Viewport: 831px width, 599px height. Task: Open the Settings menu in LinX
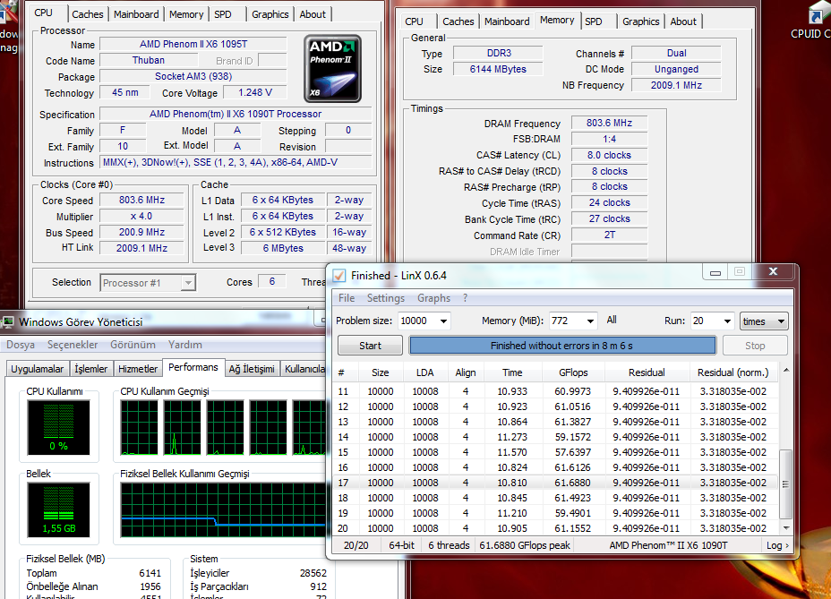click(x=385, y=298)
